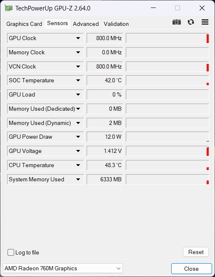Image resolution: width=215 pixels, height=277 pixels.
Task: Click the Close button
Action: coord(191,269)
